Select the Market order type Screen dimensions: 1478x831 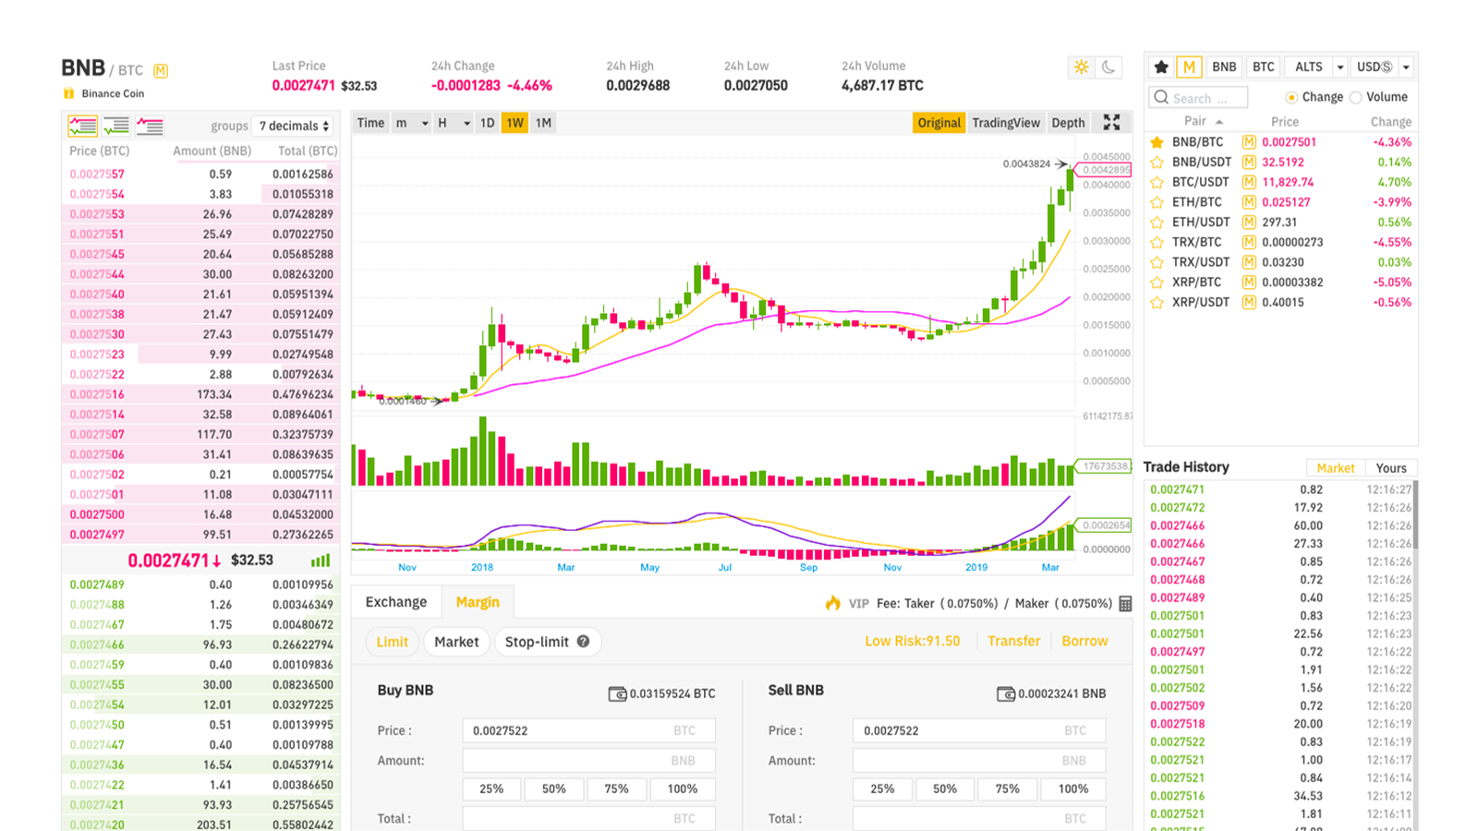click(x=456, y=642)
